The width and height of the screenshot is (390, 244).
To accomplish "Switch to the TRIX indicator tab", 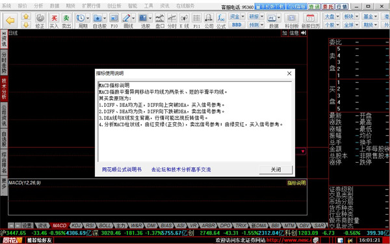I will [240, 226].
